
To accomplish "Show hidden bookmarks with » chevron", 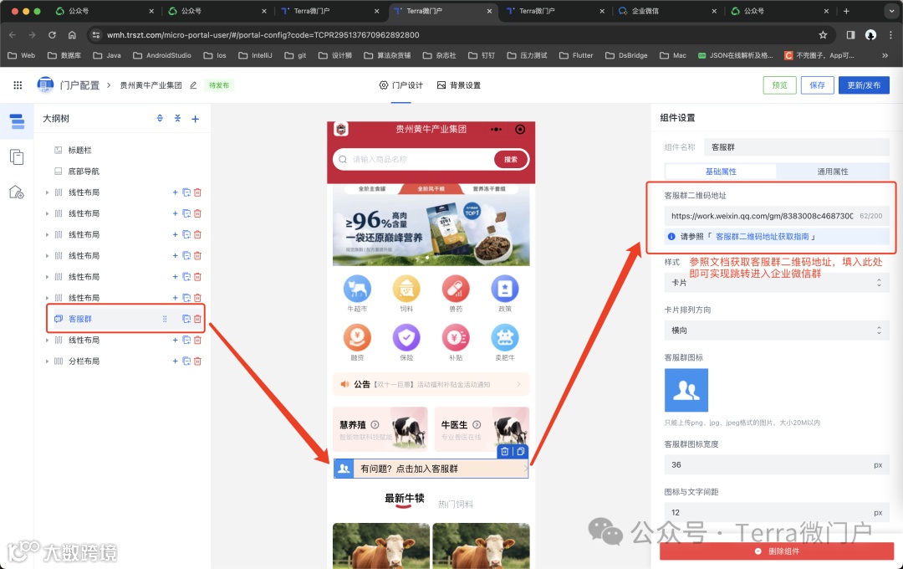I will [x=885, y=55].
